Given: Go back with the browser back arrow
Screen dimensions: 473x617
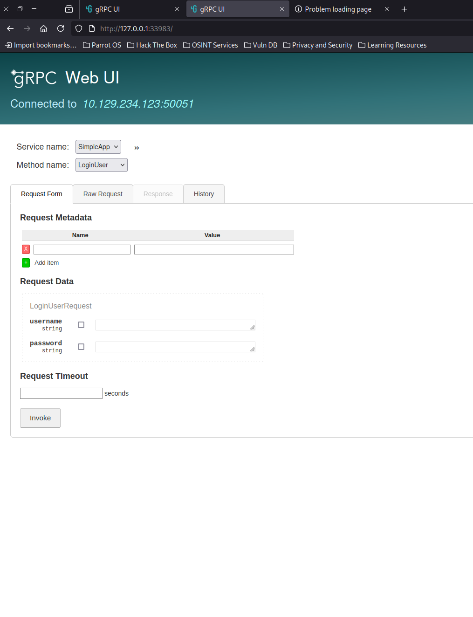Looking at the screenshot, I should click(x=10, y=28).
